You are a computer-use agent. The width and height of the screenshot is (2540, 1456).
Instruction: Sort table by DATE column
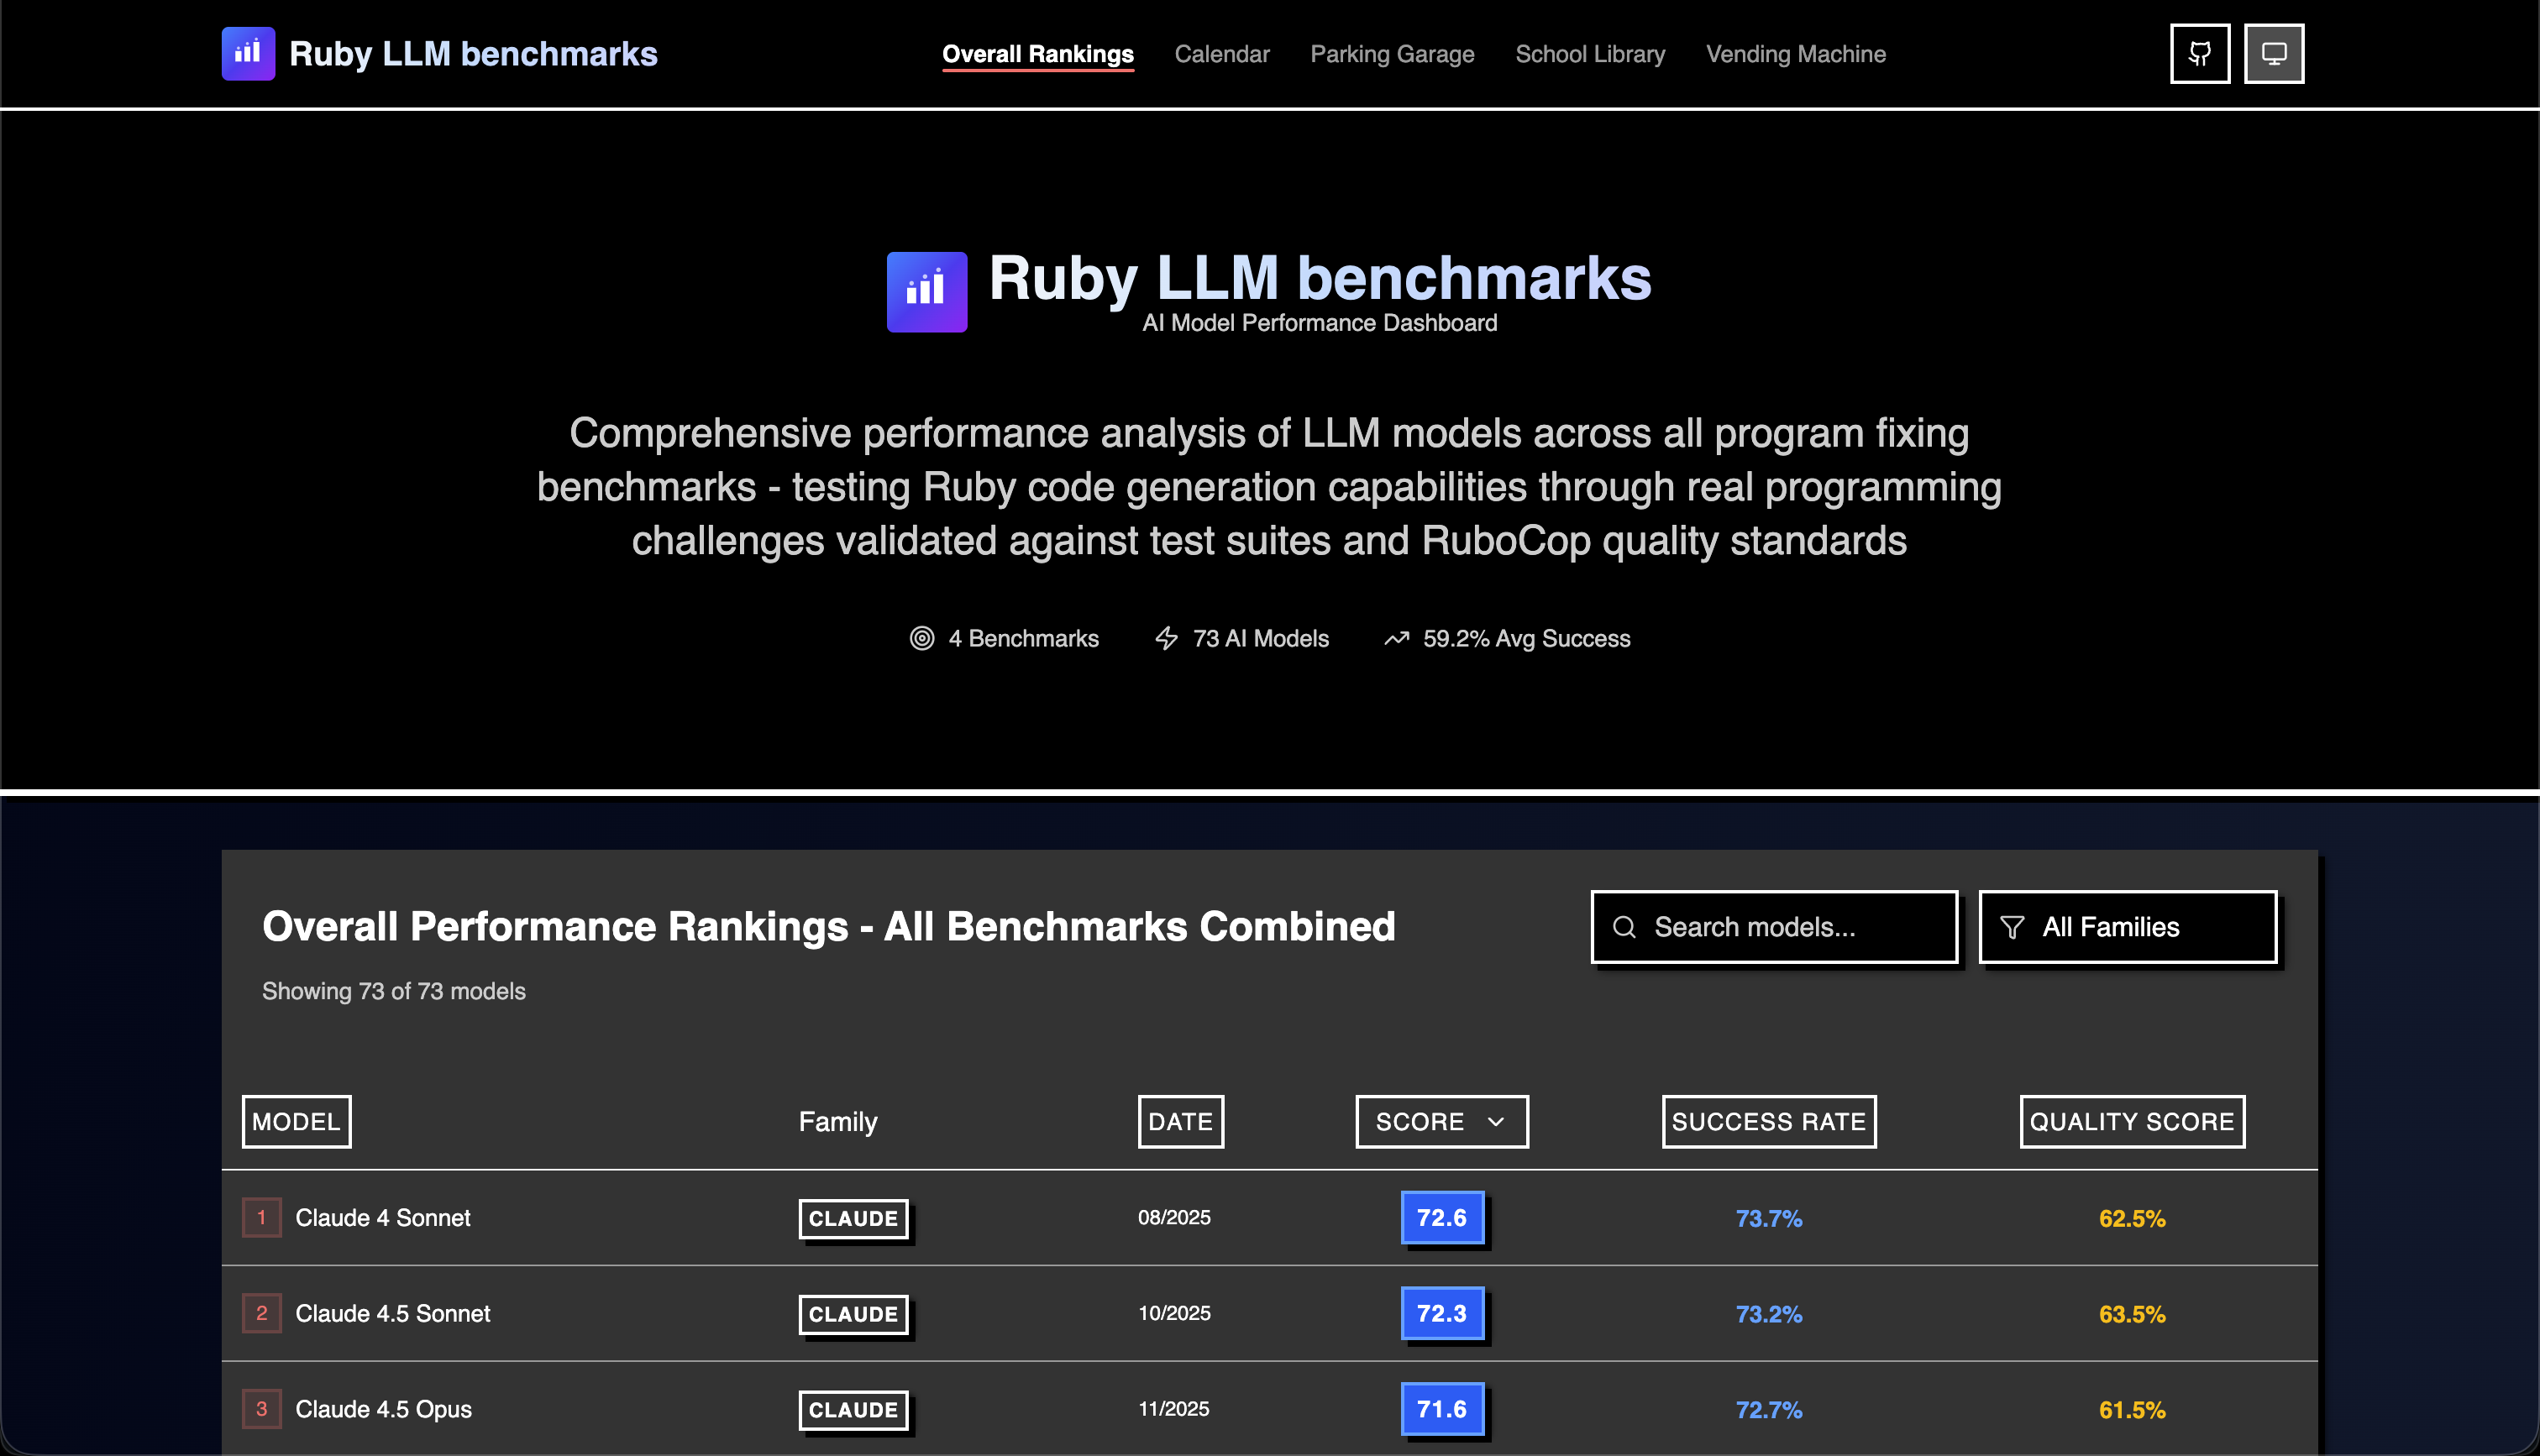(x=1180, y=1122)
